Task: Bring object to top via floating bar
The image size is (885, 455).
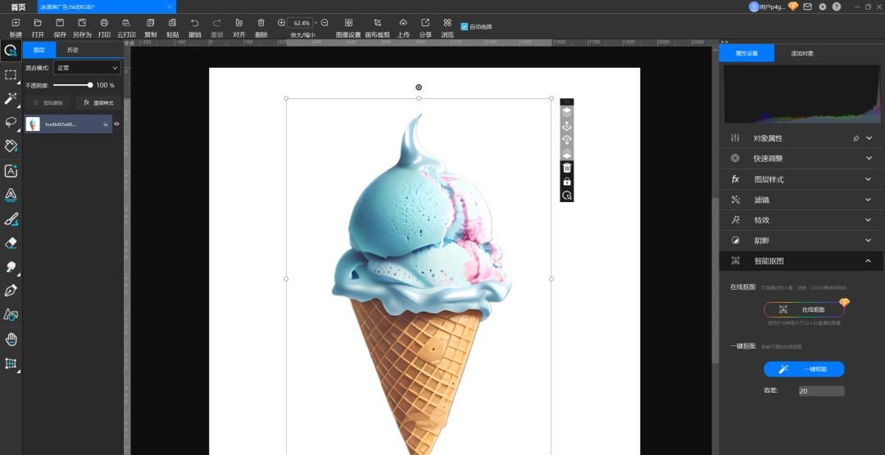Action: (567, 111)
